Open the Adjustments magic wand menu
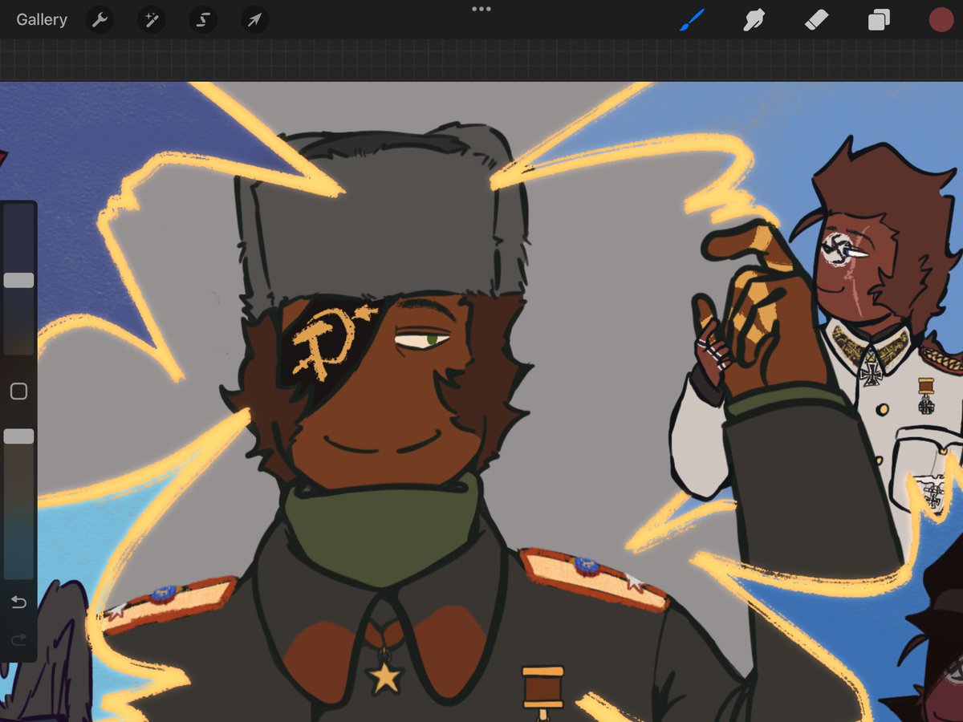Image resolution: width=963 pixels, height=722 pixels. (151, 19)
